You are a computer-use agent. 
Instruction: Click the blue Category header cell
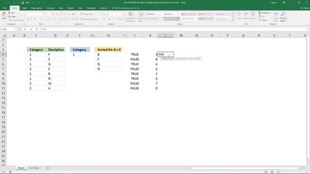point(80,50)
